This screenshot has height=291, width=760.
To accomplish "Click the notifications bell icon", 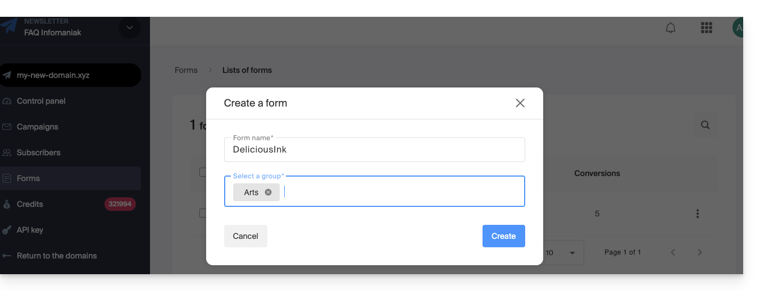I will [670, 28].
